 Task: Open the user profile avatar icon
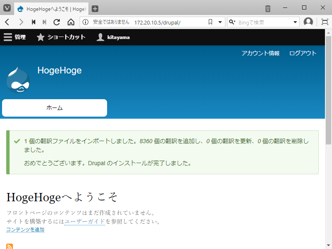coord(308,22)
